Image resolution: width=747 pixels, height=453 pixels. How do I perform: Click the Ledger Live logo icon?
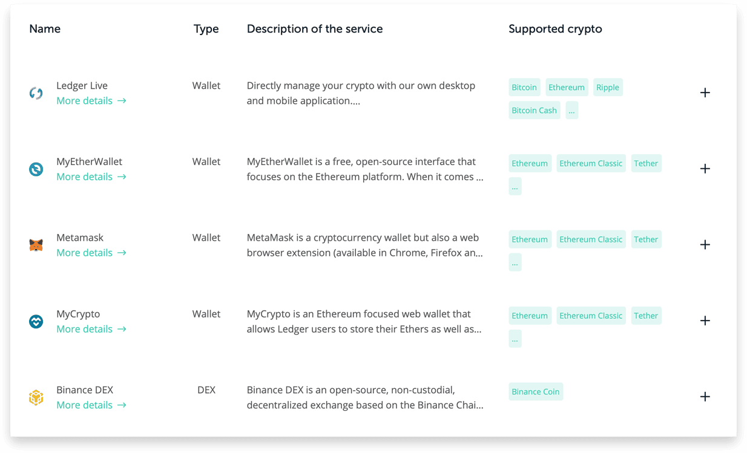(x=36, y=93)
